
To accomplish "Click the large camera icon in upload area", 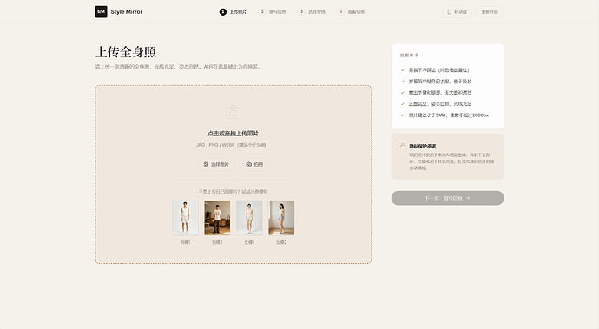I will 233,112.
